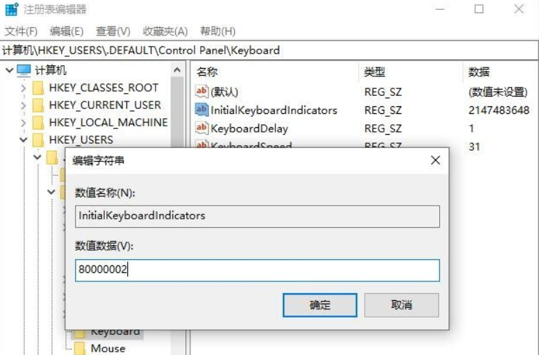
Task: Click the HKEY_CLASSES_ROOT folder icon
Action: [38, 88]
